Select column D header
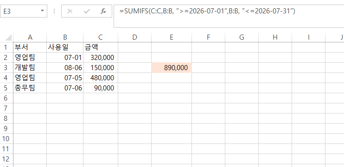This screenshot has height=167, width=344. click(135, 37)
